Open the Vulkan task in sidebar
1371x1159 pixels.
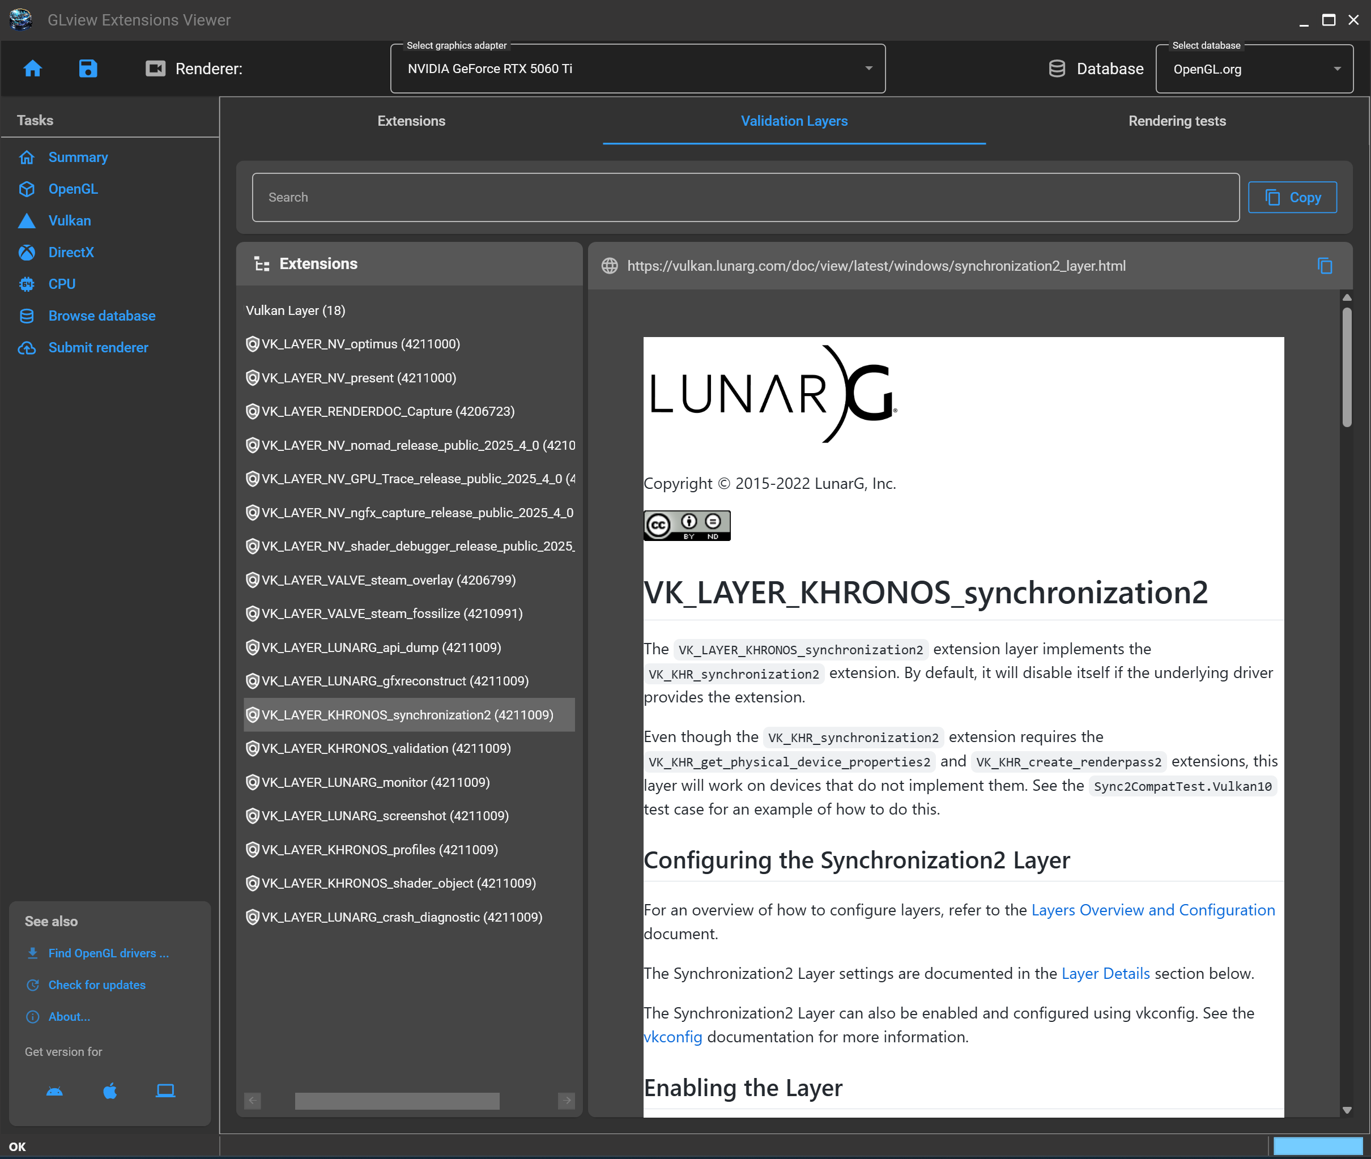69,221
